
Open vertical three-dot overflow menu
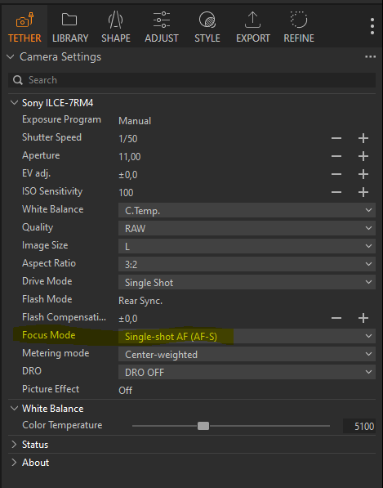click(372, 26)
